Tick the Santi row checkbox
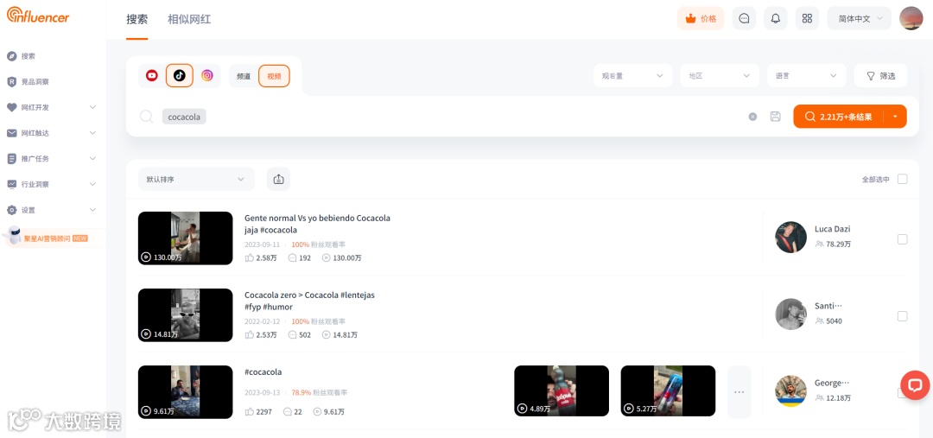The width and height of the screenshot is (933, 438). [903, 316]
